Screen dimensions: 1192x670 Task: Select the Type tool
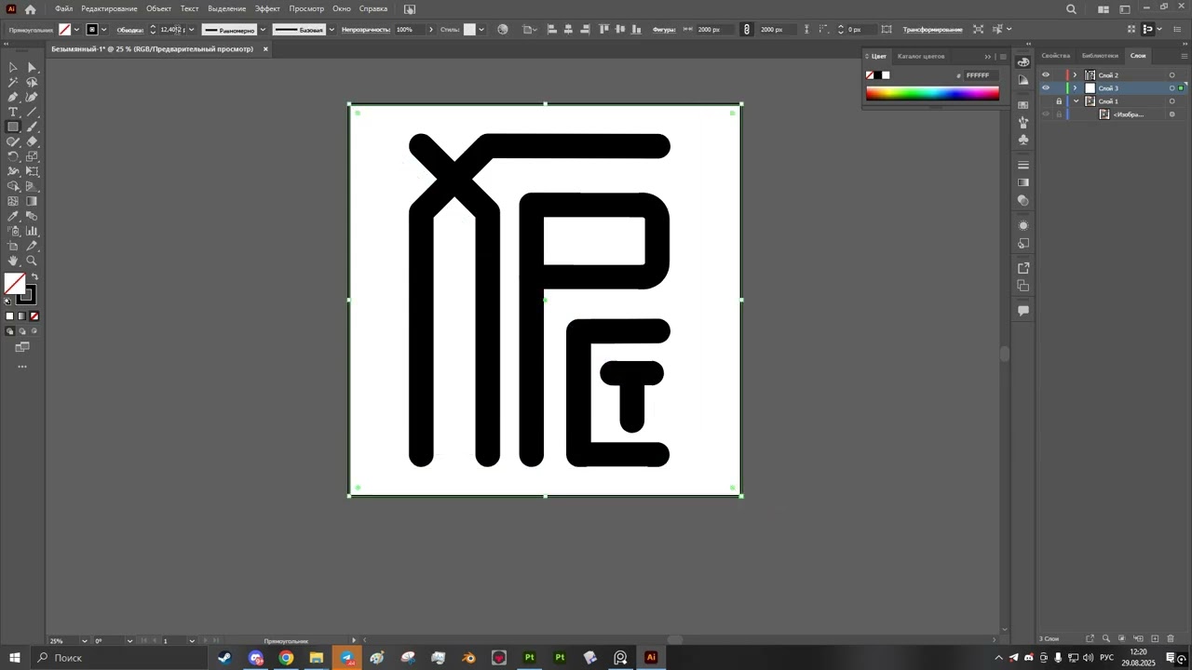(x=13, y=112)
